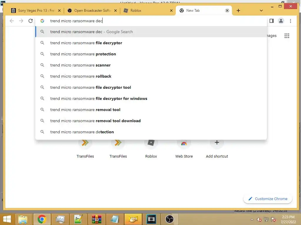Click Chrome icon in the taskbar

pyautogui.click(x=42, y=219)
